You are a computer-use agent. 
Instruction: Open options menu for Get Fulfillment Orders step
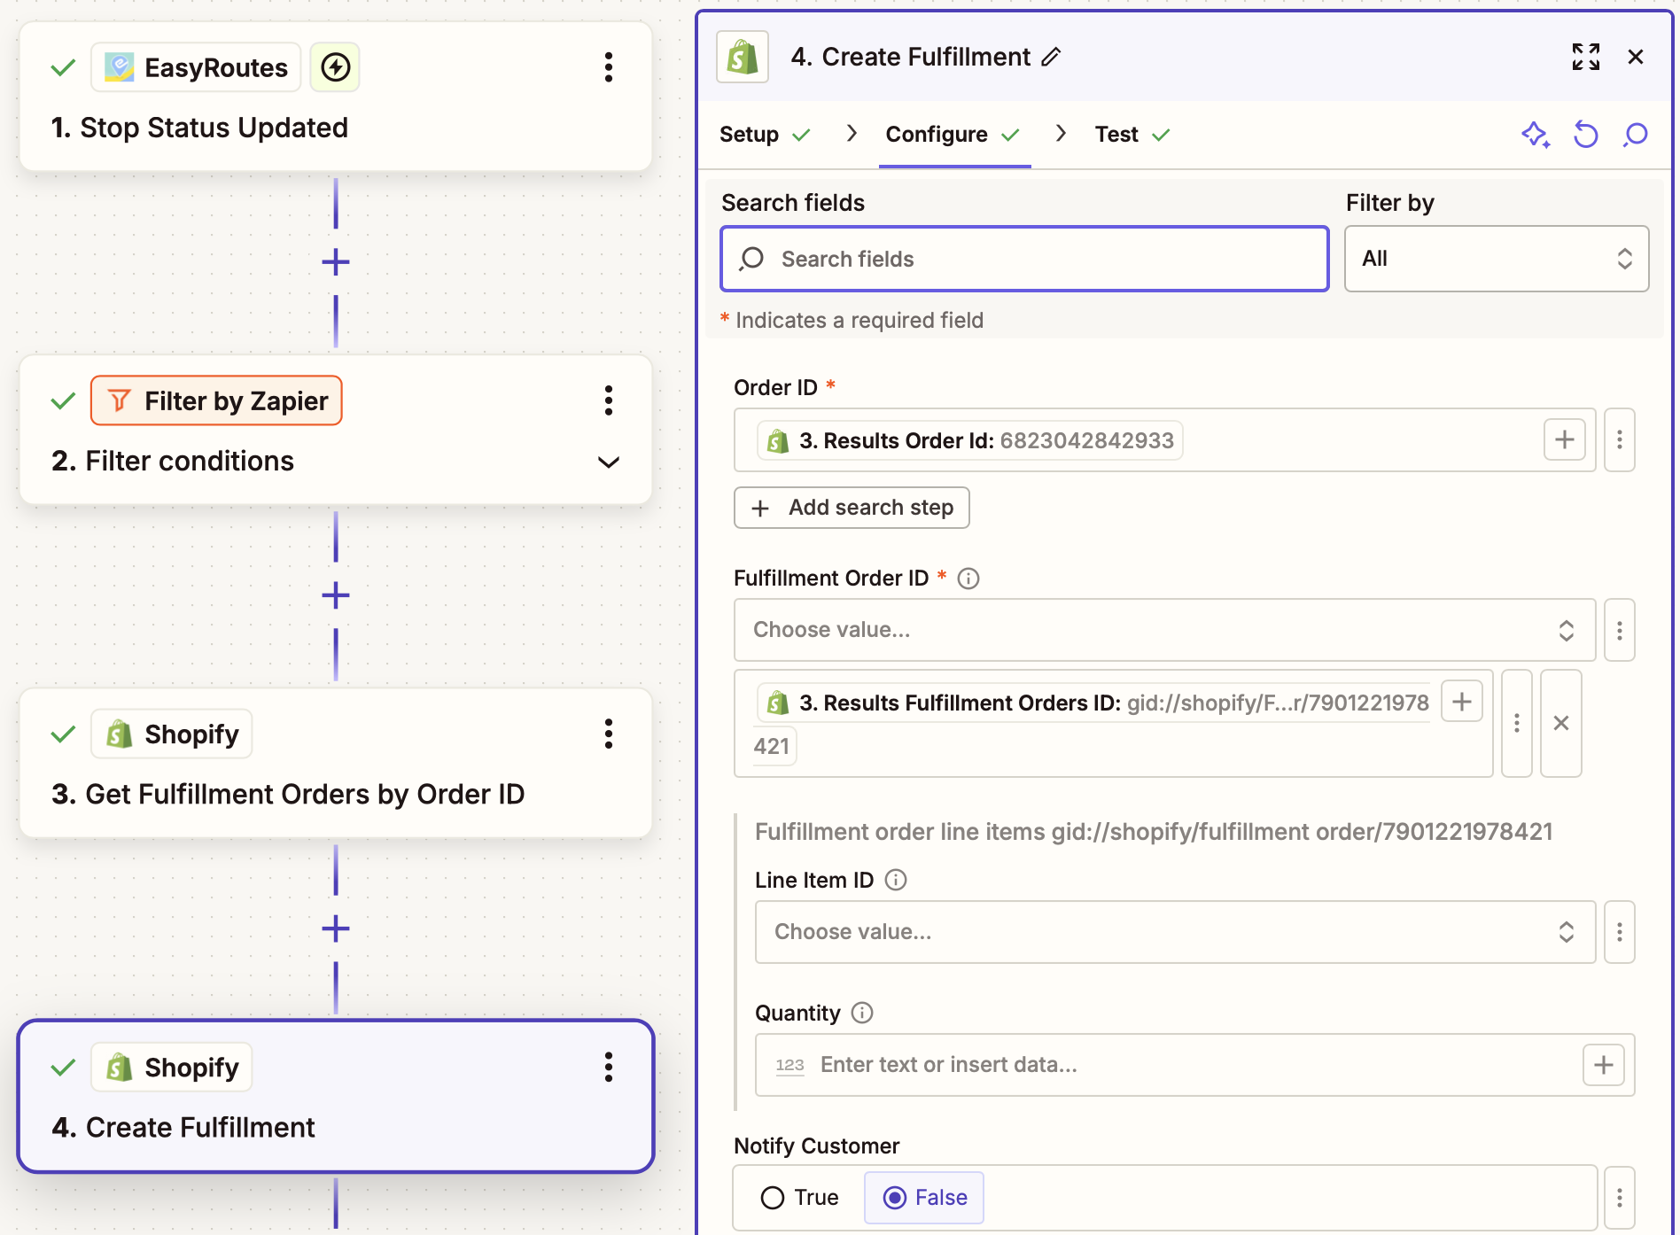click(608, 734)
